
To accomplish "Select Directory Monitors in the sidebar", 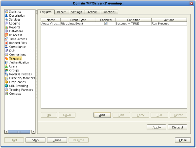I will click(22, 78).
